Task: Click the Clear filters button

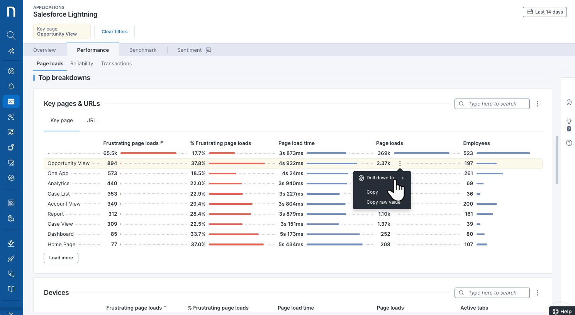Action: [114, 32]
